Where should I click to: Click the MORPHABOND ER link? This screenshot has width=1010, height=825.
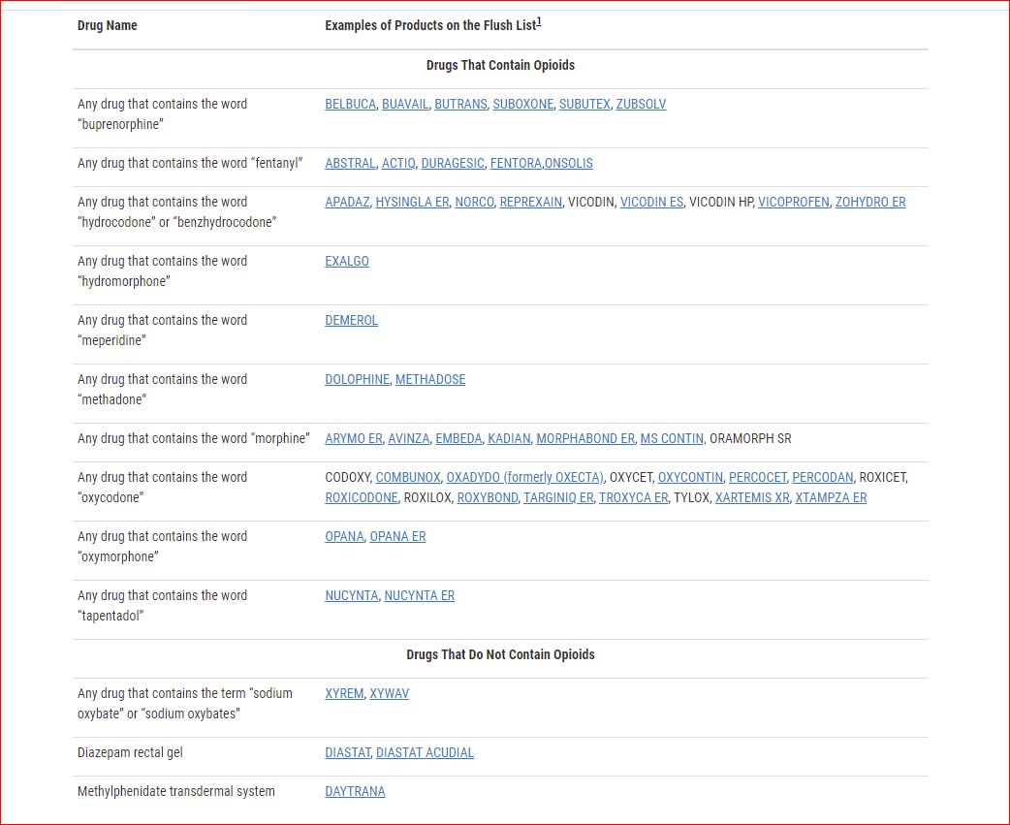[x=584, y=439]
